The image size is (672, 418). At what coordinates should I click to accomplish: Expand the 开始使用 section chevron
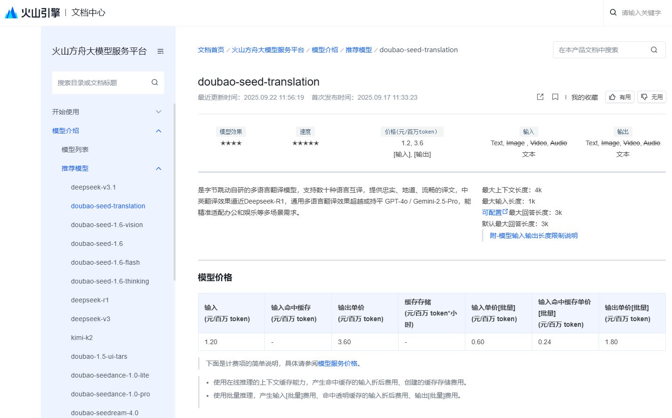tap(159, 112)
